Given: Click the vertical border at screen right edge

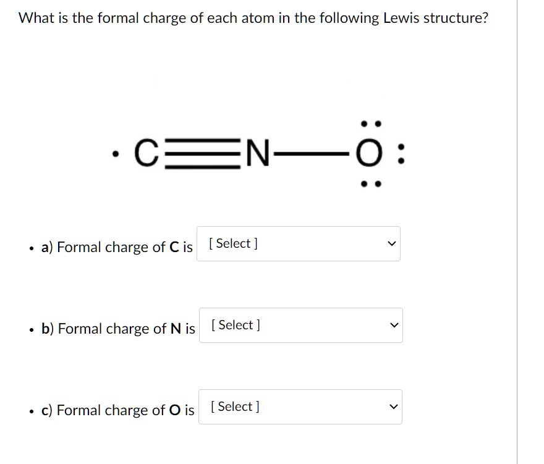Looking at the screenshot, I should (x=517, y=232).
